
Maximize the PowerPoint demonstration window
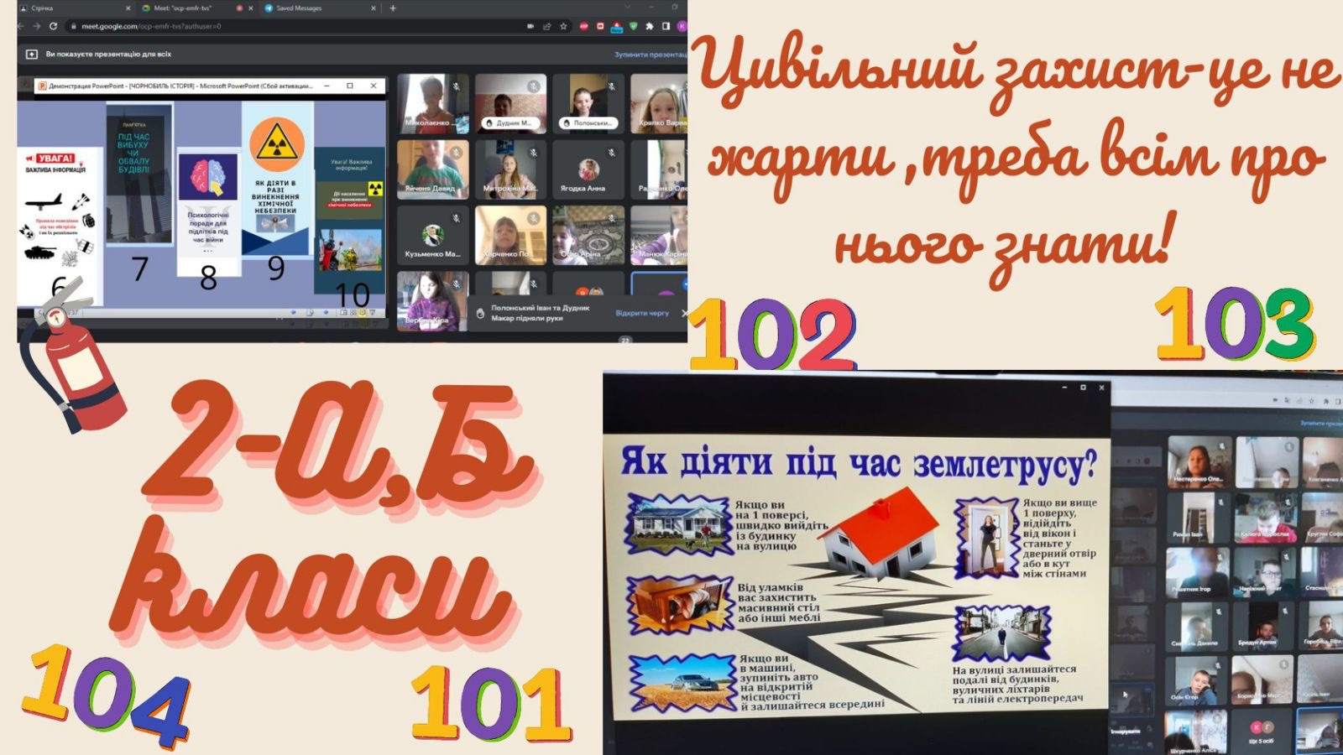(x=350, y=86)
